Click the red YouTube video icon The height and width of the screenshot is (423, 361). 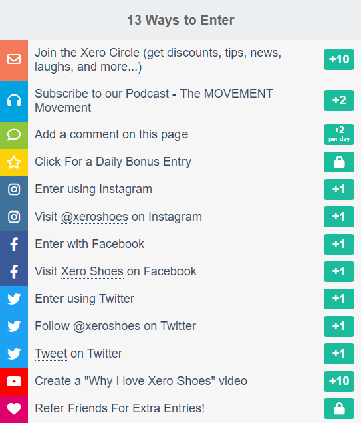(x=14, y=382)
